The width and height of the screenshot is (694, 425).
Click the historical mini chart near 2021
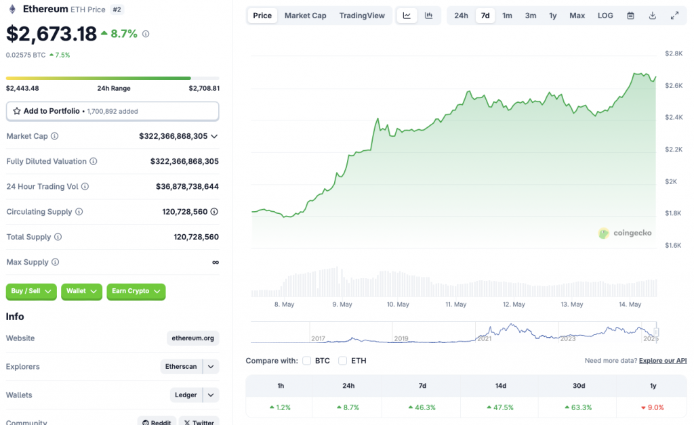[x=484, y=333]
